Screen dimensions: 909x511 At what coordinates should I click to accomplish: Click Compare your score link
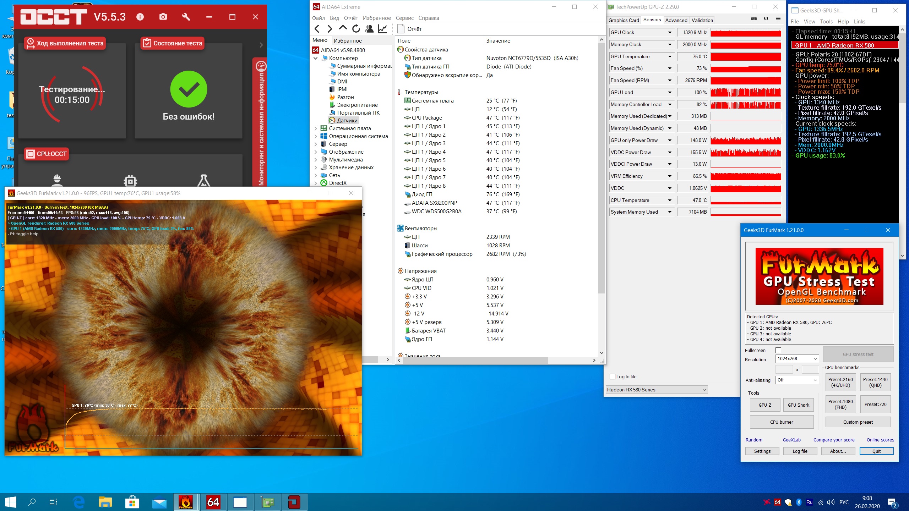click(x=834, y=440)
